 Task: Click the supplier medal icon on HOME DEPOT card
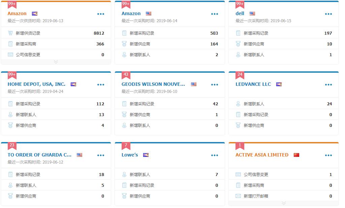(10, 125)
